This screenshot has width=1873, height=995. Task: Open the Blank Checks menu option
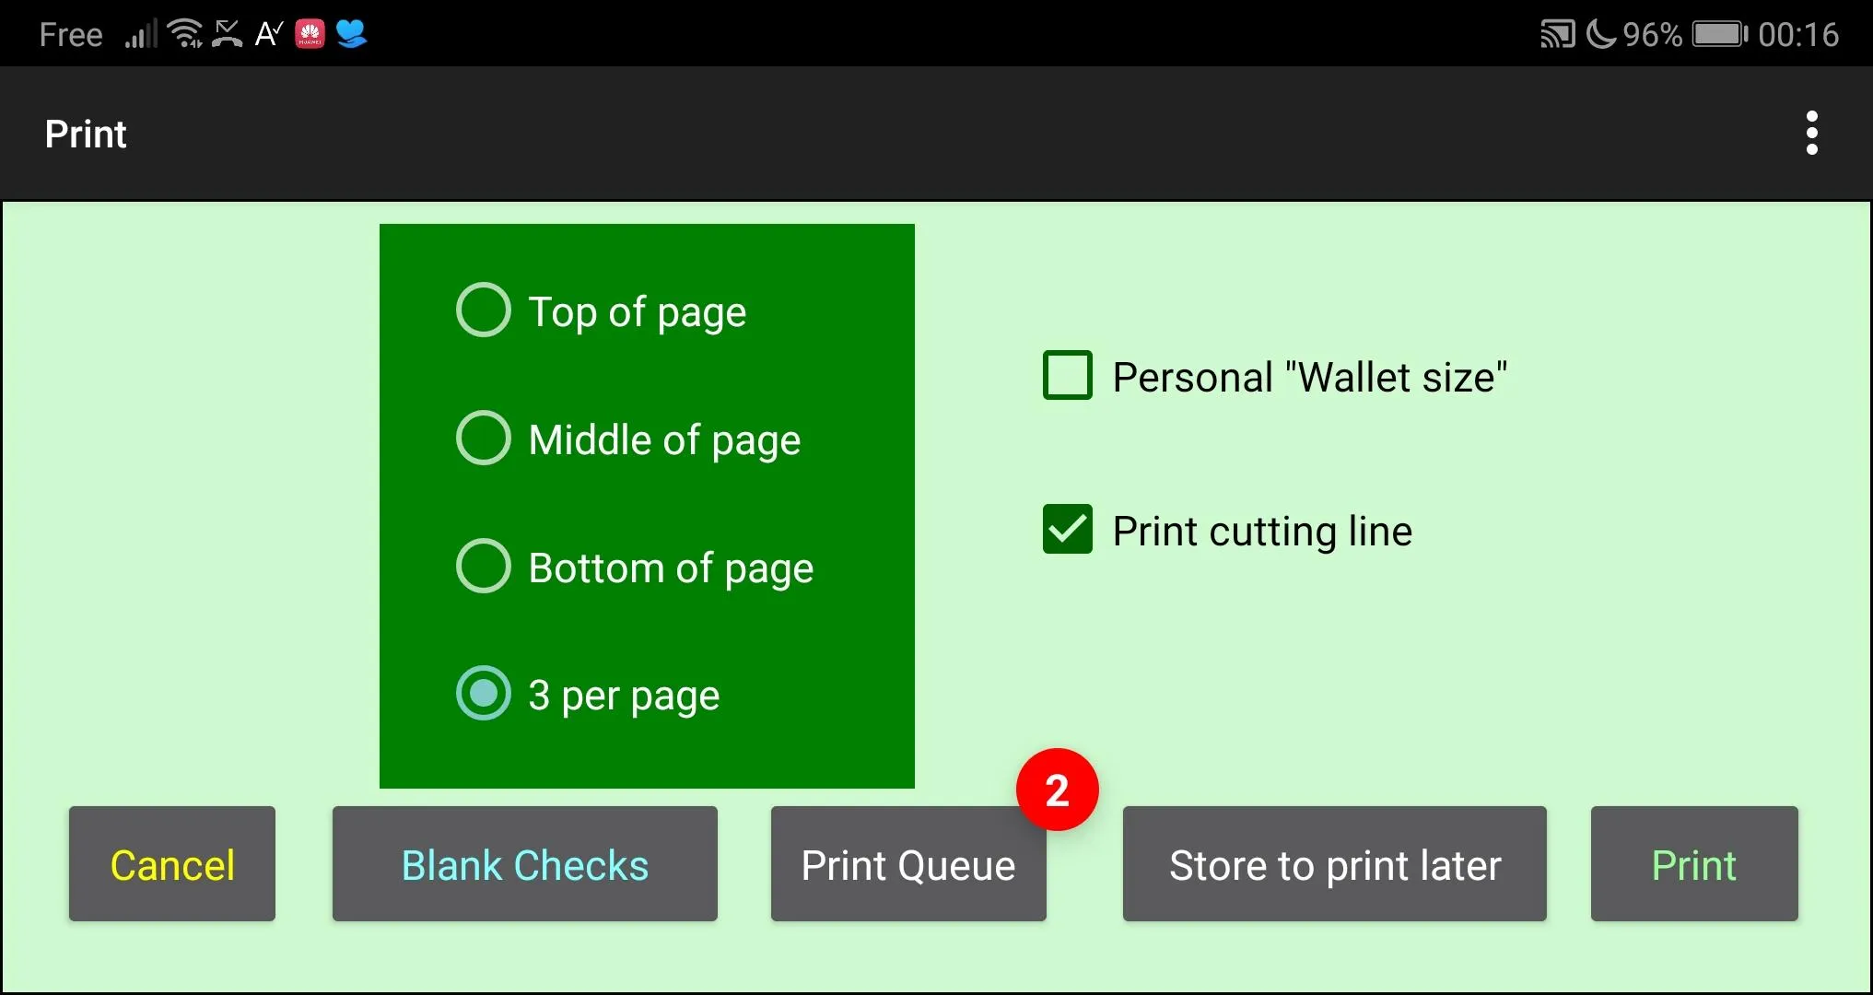[x=524, y=863]
